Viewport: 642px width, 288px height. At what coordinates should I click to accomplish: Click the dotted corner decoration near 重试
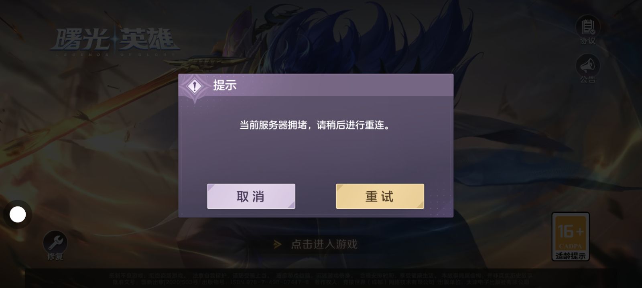[441, 204]
